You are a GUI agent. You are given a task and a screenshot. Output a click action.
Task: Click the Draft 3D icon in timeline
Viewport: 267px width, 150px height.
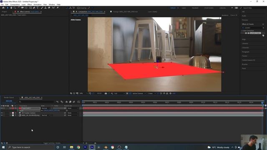62,102
